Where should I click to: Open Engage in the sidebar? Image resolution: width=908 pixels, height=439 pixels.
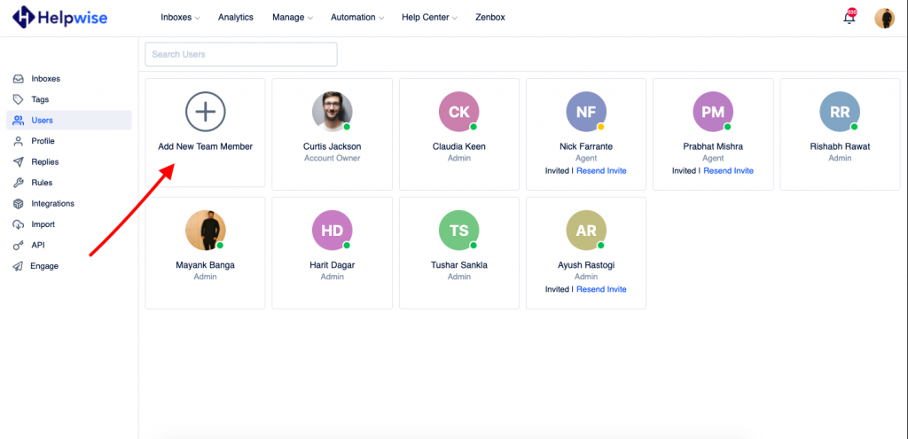44,266
